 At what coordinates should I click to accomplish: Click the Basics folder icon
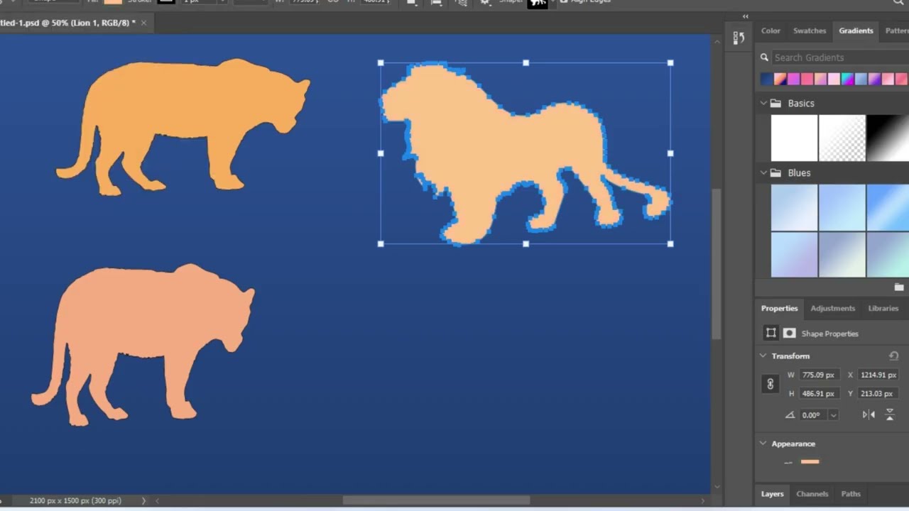click(775, 103)
